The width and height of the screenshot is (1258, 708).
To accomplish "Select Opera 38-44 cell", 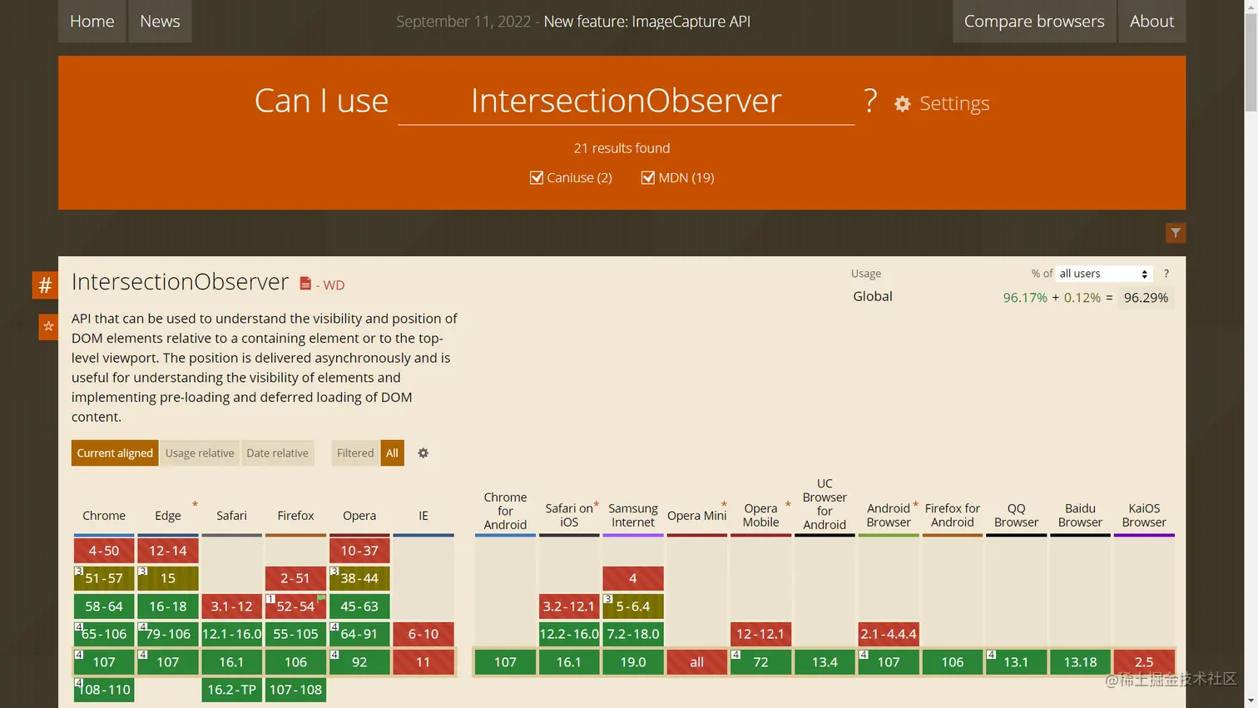I will pos(359,578).
